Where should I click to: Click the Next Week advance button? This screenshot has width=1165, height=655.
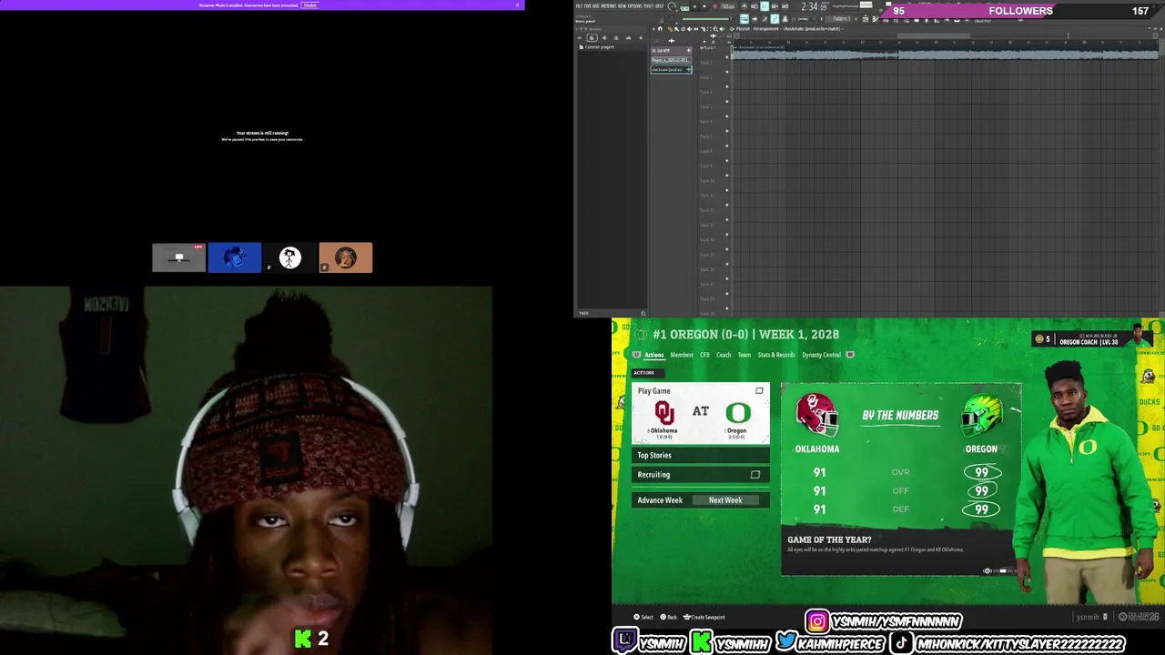725,500
